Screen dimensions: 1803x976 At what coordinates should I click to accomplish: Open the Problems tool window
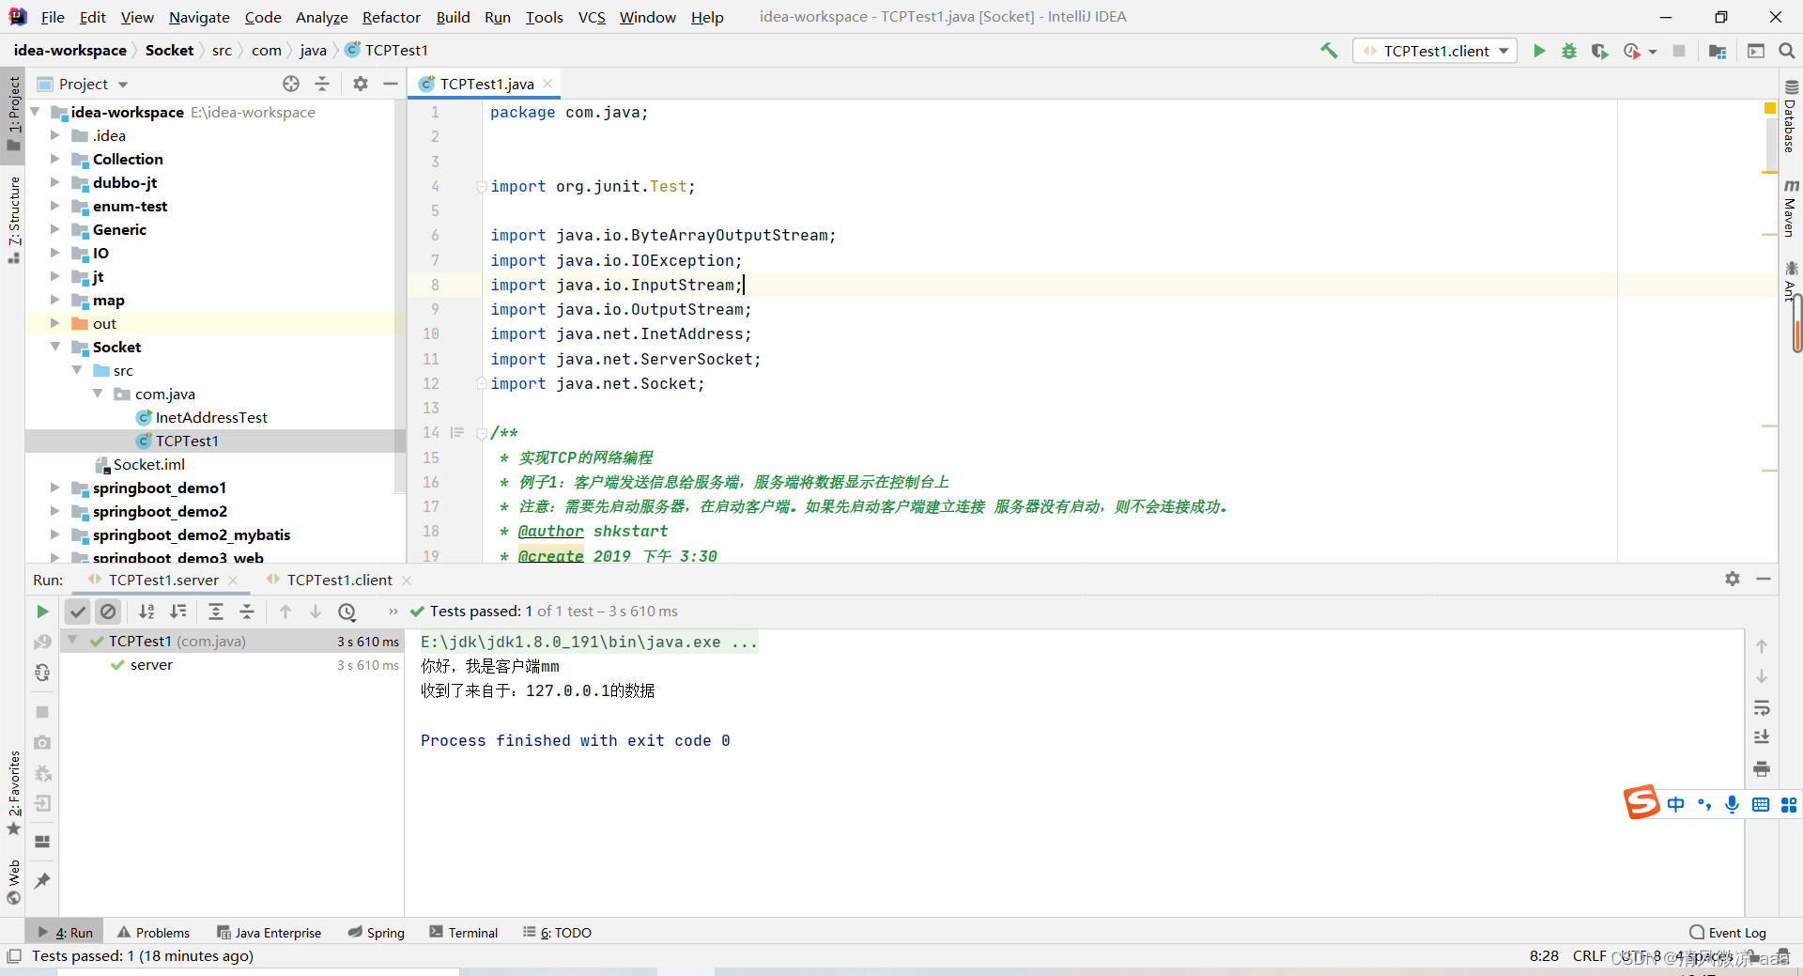click(x=153, y=932)
